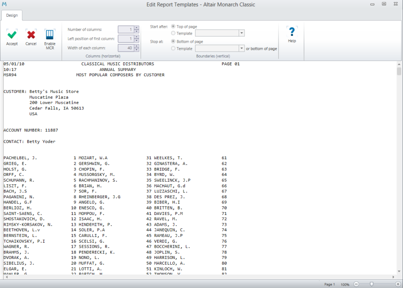
Task: Click PENDERECKI, K. entry
Action: pos(97,253)
